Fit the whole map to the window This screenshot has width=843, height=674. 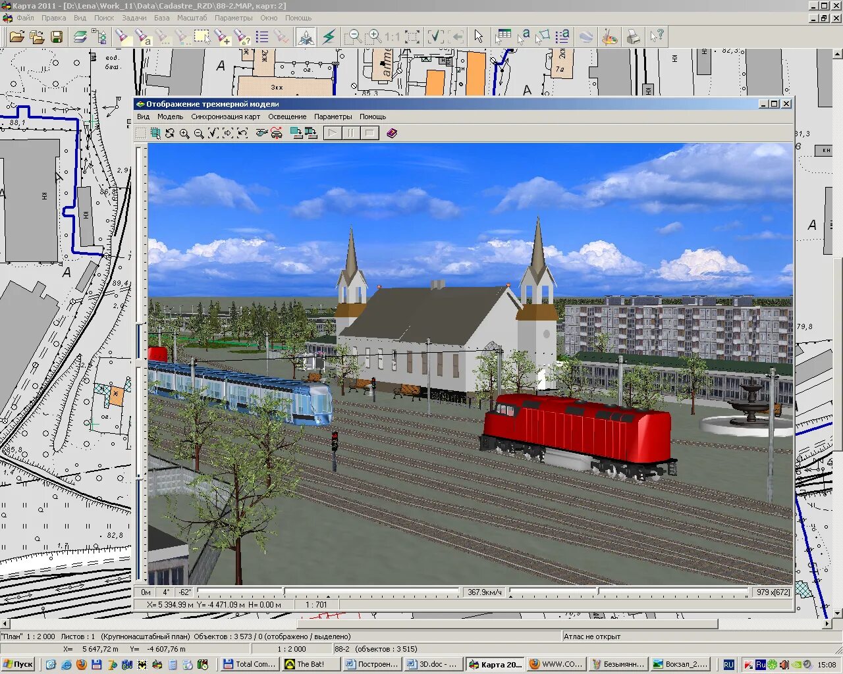(412, 37)
